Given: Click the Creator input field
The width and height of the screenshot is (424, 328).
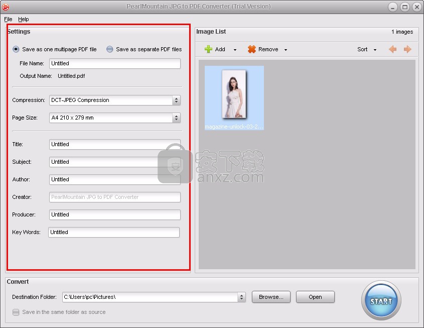Looking at the screenshot, I should (114, 197).
